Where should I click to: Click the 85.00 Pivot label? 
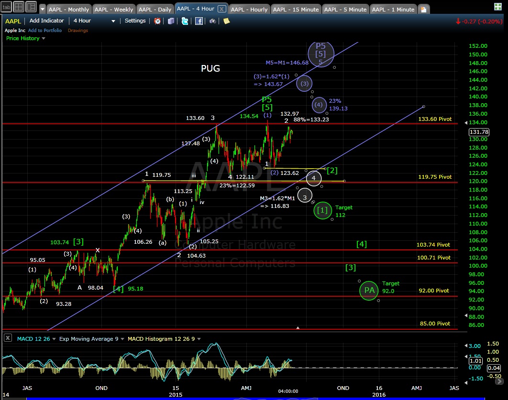[435, 324]
